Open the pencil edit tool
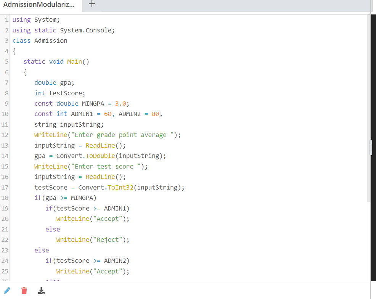Screen dimensions: 376x299 (7, 291)
